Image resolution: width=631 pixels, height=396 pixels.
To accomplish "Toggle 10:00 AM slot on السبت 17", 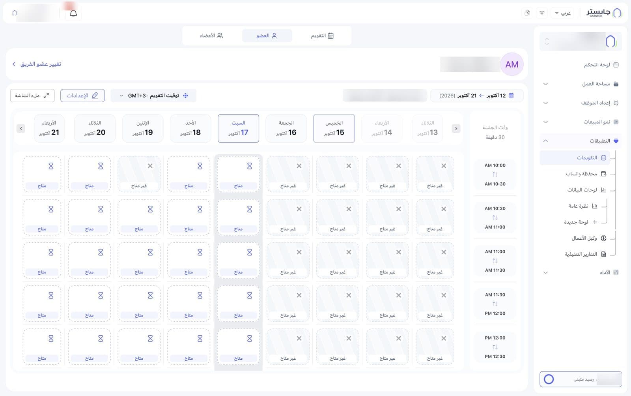I will [238, 174].
